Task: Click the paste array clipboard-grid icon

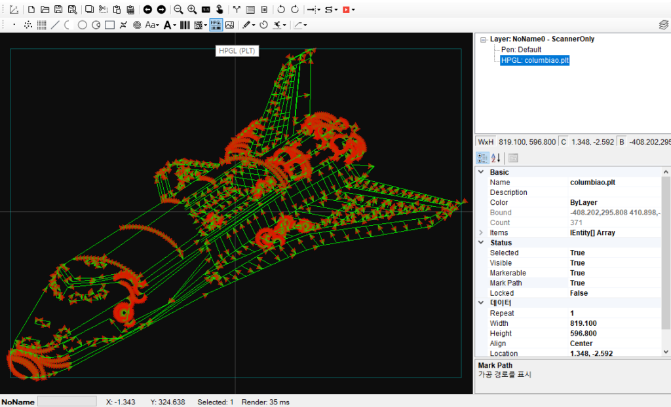Action: pos(130,9)
